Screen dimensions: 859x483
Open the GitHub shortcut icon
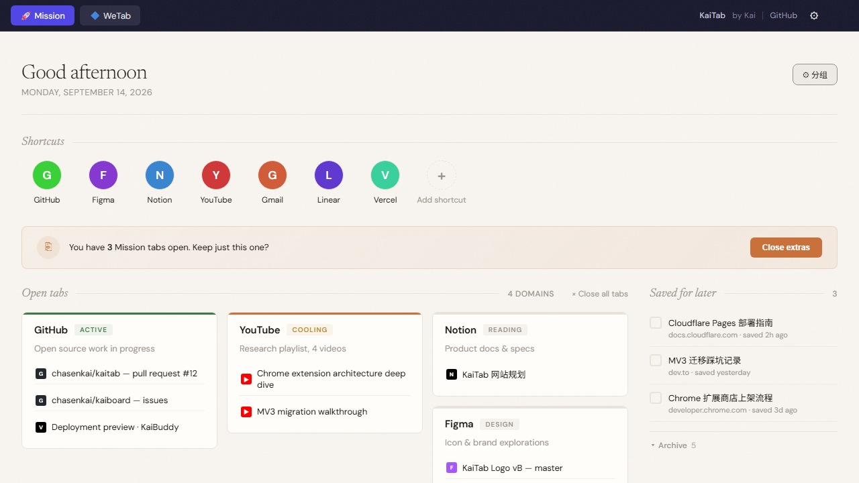coord(47,175)
